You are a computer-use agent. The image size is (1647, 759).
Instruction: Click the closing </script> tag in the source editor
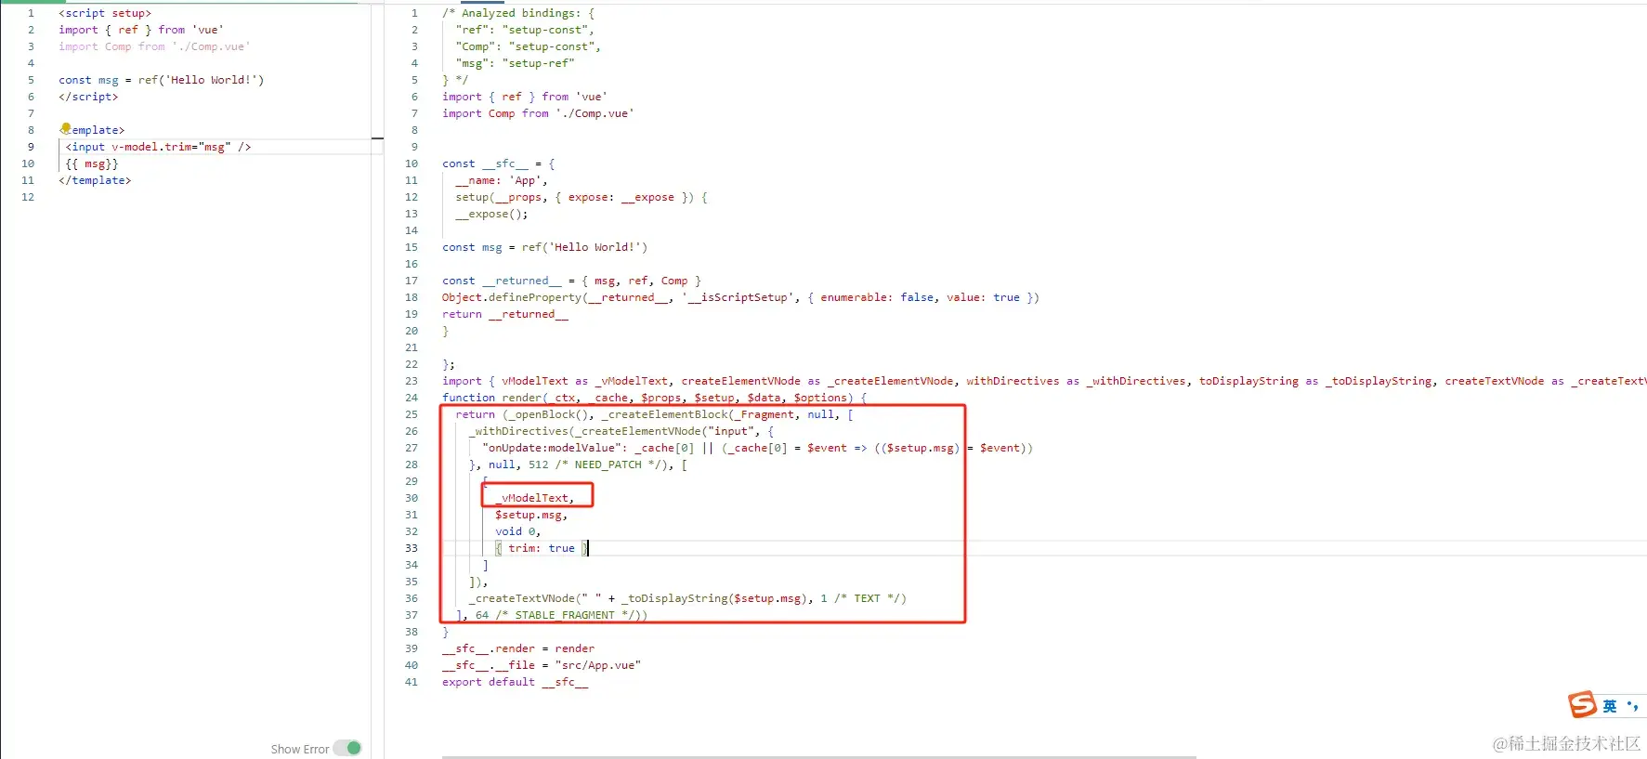pos(88,97)
